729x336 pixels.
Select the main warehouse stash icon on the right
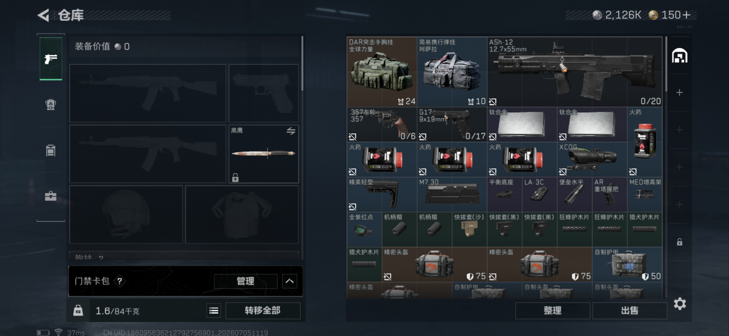click(x=680, y=56)
